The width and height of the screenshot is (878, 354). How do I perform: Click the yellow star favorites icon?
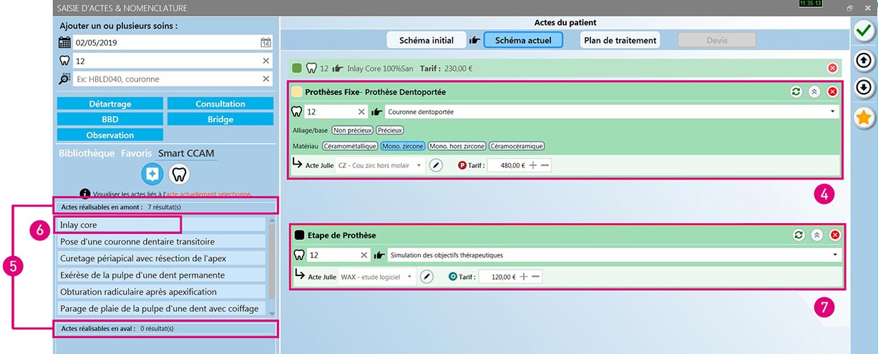point(865,117)
